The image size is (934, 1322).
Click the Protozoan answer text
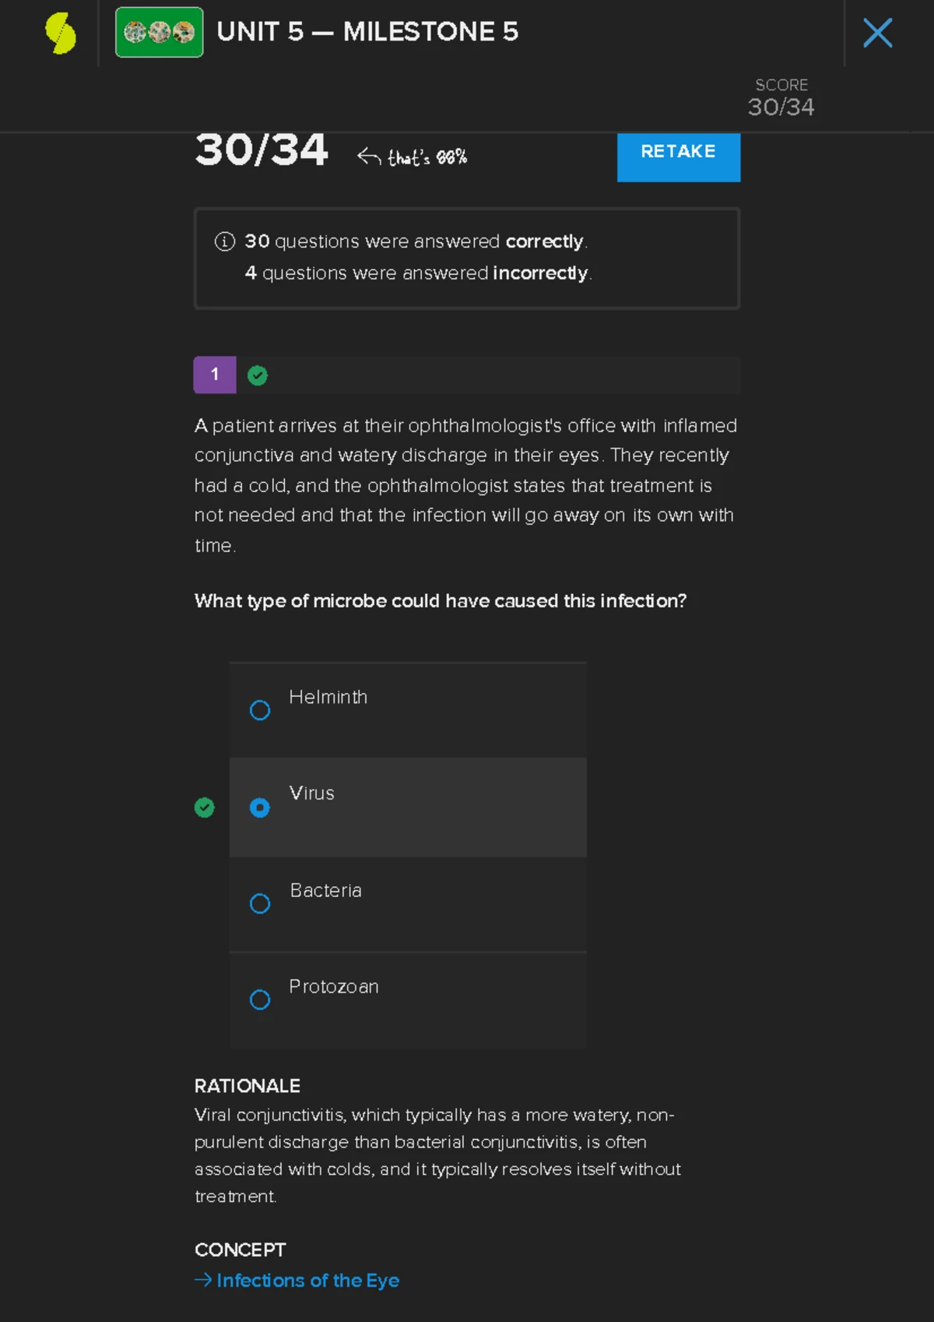pyautogui.click(x=333, y=986)
